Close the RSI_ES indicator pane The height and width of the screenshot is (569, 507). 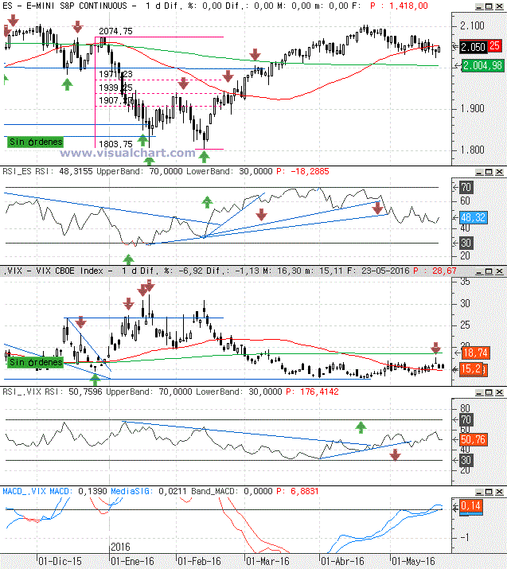pos(499,172)
